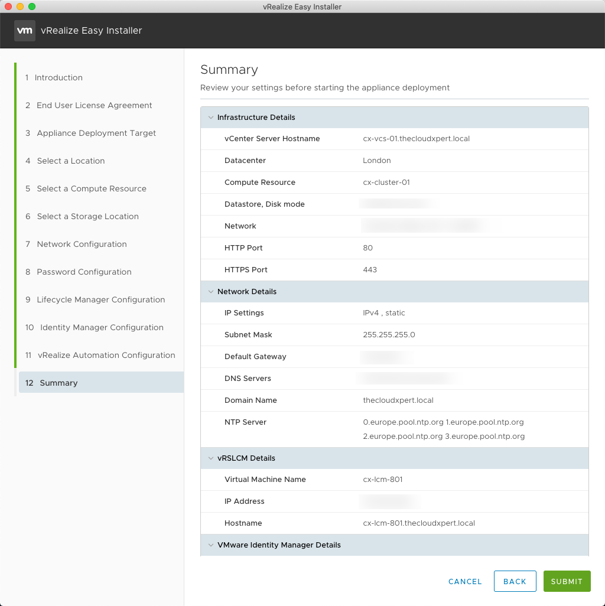Collapse the vRSLCM Details section
This screenshot has width=605, height=606.
[210, 458]
